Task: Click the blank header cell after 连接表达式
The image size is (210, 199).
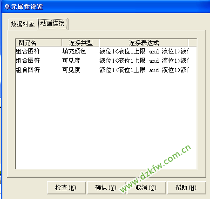Action: point(192,43)
